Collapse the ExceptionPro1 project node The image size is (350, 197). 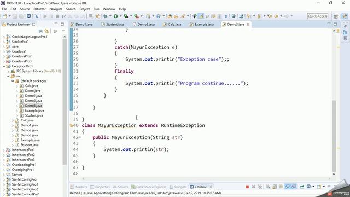[x=4, y=66]
